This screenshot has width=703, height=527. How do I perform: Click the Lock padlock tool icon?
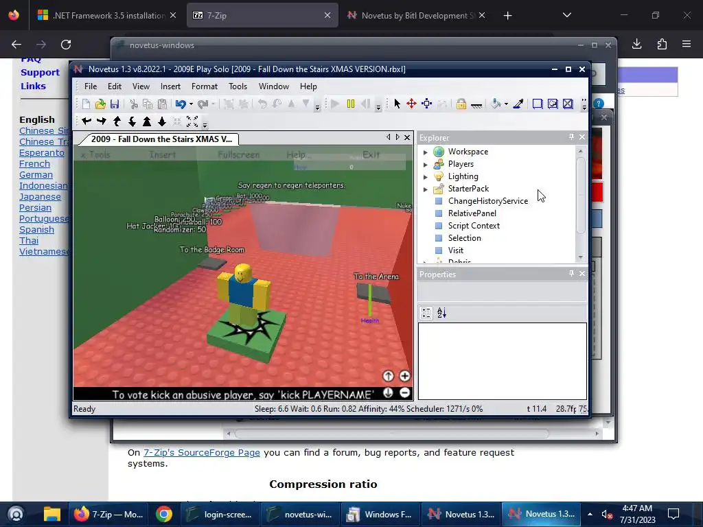tap(461, 104)
